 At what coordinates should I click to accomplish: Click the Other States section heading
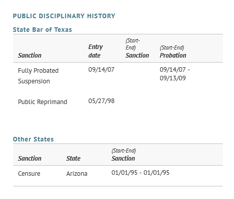[x=33, y=139]
